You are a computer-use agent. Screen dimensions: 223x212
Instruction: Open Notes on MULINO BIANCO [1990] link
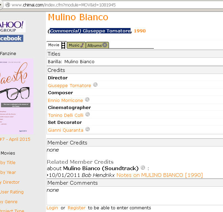(160, 175)
